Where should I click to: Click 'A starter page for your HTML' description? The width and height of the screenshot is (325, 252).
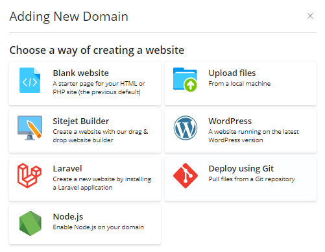pyautogui.click(x=99, y=88)
